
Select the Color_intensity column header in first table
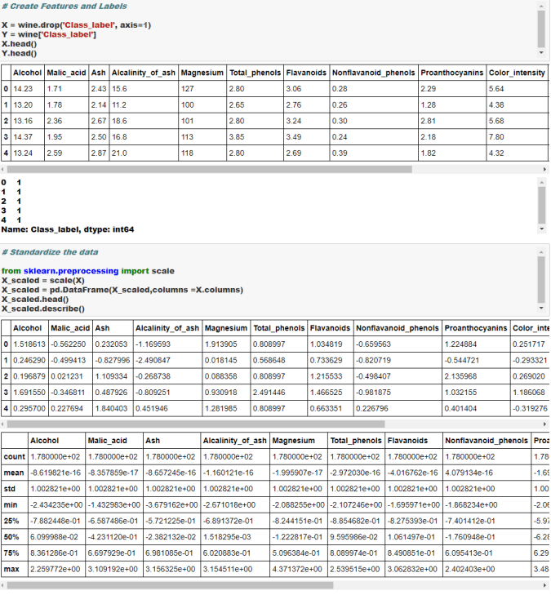(517, 73)
